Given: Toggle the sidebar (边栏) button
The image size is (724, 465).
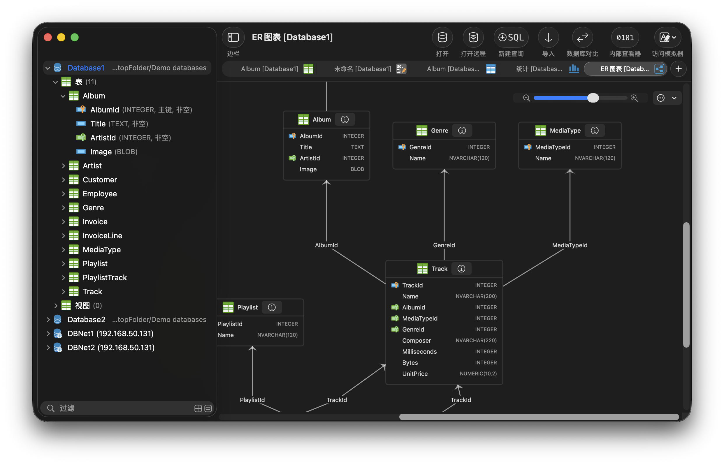Looking at the screenshot, I should tap(233, 38).
